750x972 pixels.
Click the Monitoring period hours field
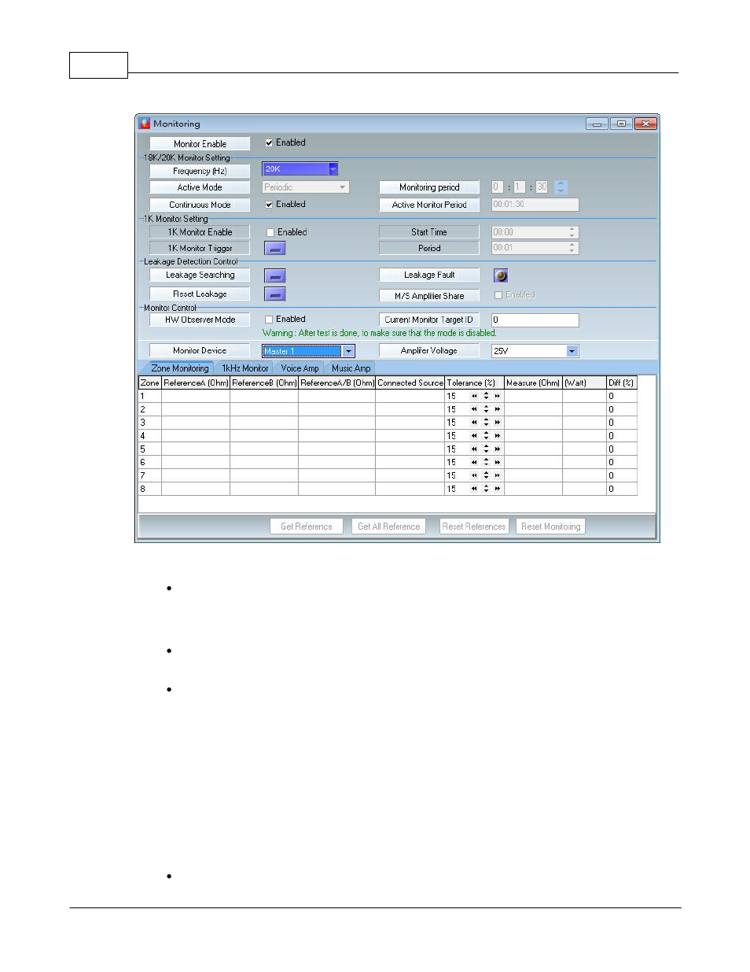497,187
